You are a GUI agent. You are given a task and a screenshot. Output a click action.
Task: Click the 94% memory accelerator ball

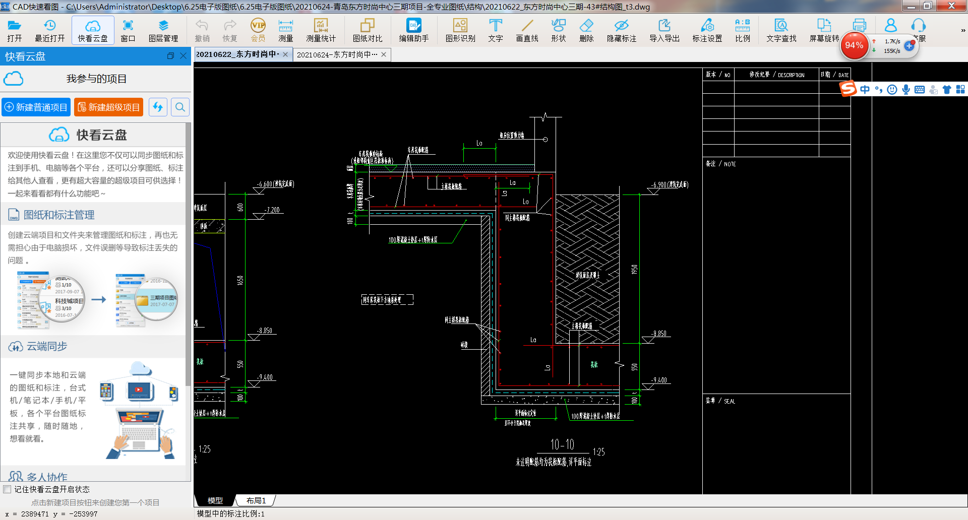click(x=854, y=45)
